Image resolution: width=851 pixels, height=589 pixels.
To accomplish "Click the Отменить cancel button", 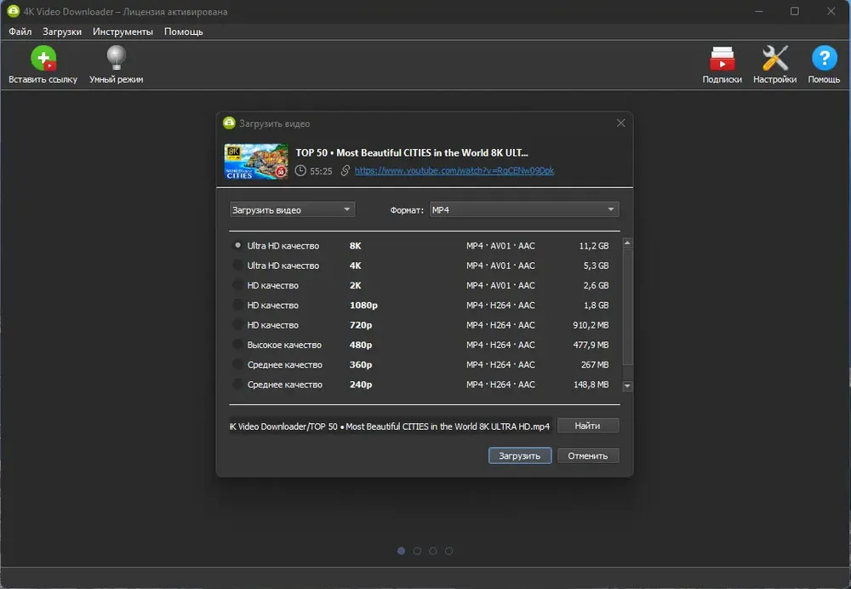I will (x=588, y=455).
